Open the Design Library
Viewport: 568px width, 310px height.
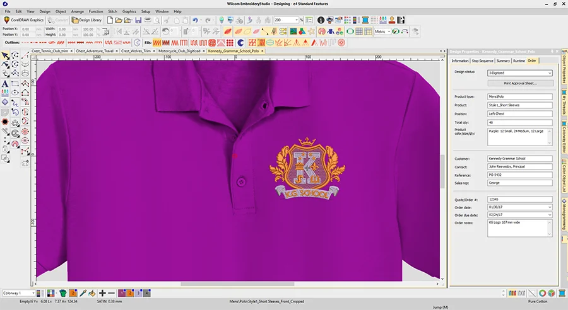coord(86,20)
